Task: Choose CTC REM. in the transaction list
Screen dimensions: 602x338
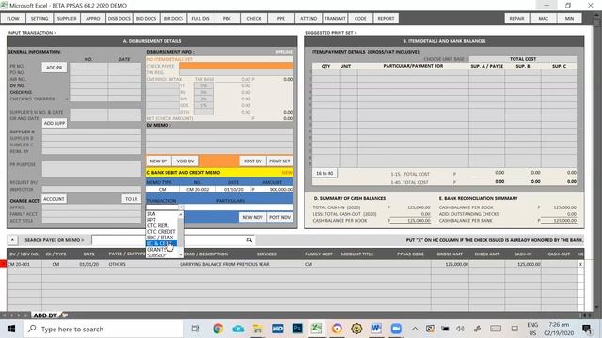Action: point(157,225)
